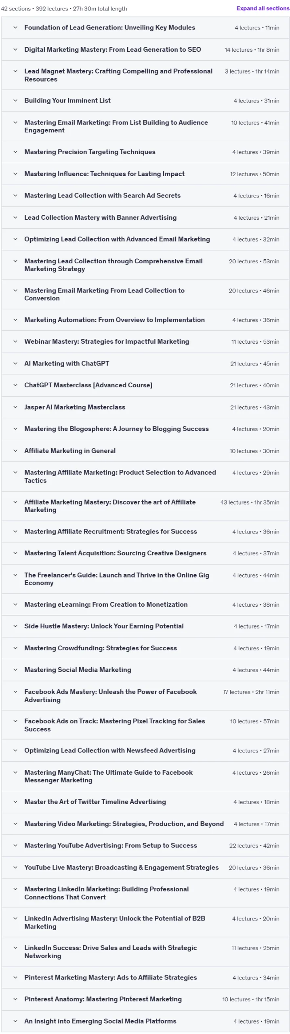Click chevron beside Webinar Mastery section

15,341
